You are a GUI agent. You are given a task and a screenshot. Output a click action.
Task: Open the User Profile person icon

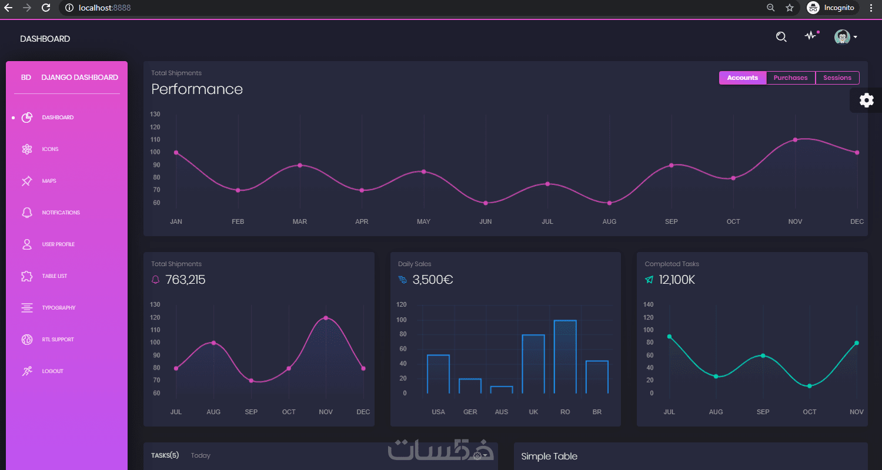(27, 244)
